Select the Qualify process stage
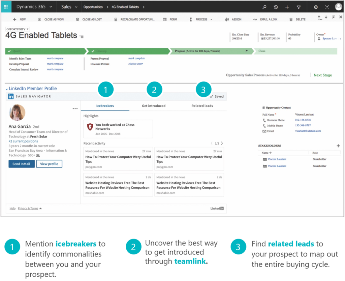This screenshot has width=345, height=281. 45,51
